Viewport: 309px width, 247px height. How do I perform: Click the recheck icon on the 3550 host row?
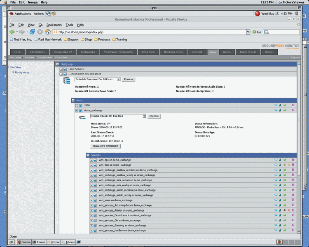pos(276,105)
